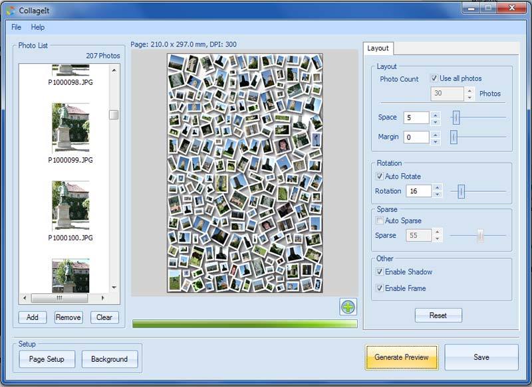Click the photo list scroll down arrow
Viewport: 532px width, 387px height.
point(114,287)
